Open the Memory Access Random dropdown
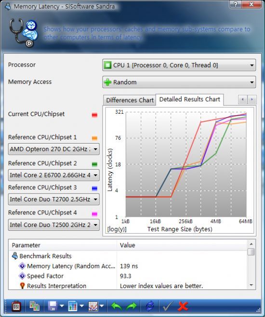Viewport: 265px width, 317px height. [x=179, y=82]
